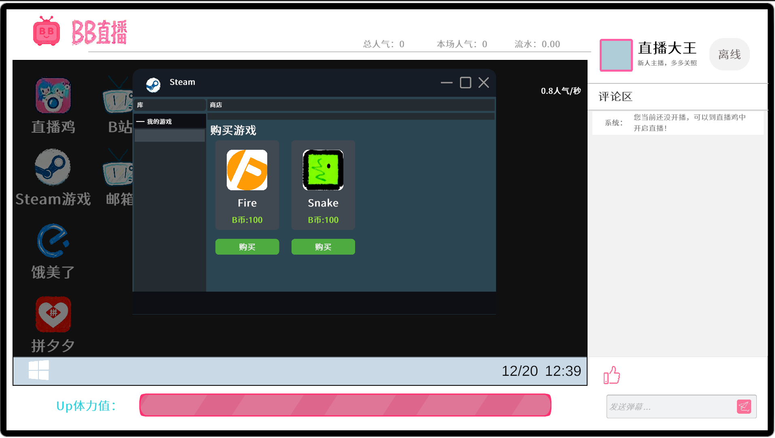Toggle the 离线 streaming status button
The height and width of the screenshot is (438, 775).
729,54
